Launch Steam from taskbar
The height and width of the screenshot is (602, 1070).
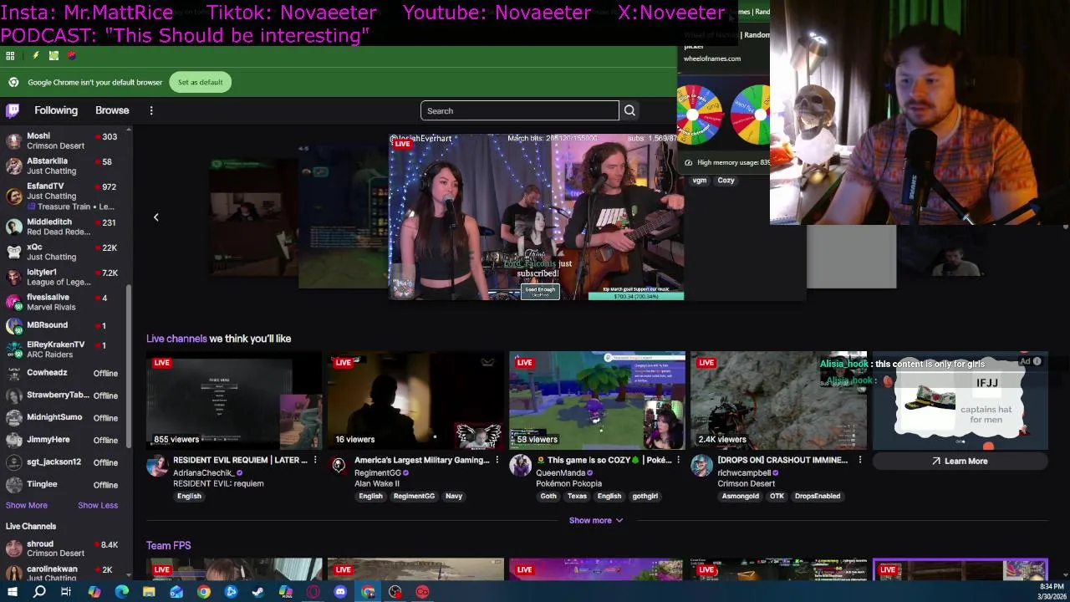258,592
